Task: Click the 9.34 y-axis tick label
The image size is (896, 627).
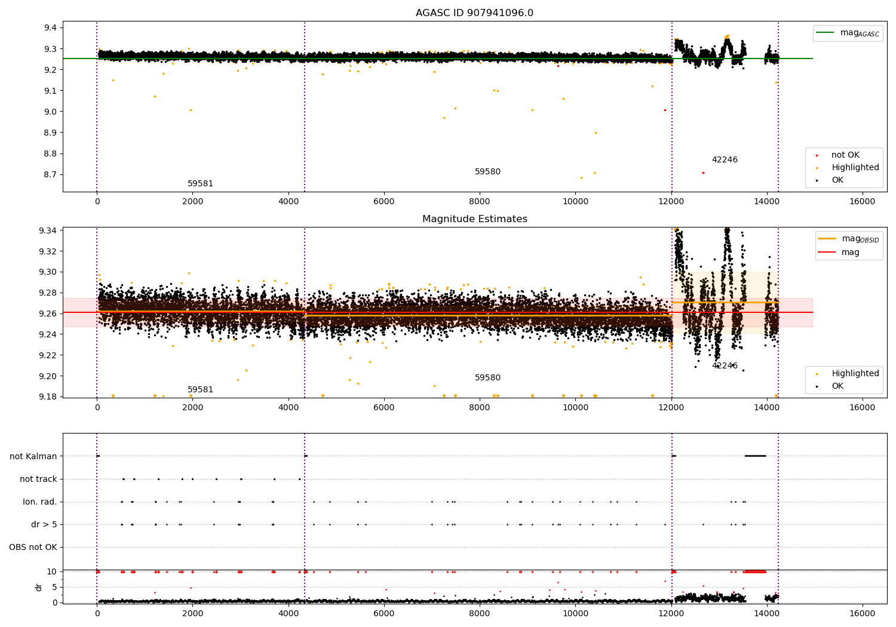Action: [x=48, y=231]
